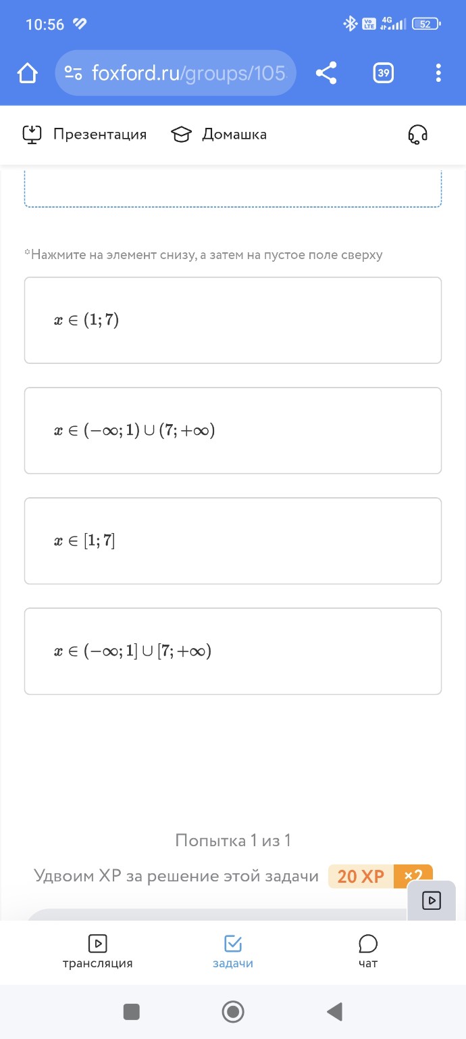Open the Домашка homework link
Viewport: 466px width, 1039px height.
point(219,135)
